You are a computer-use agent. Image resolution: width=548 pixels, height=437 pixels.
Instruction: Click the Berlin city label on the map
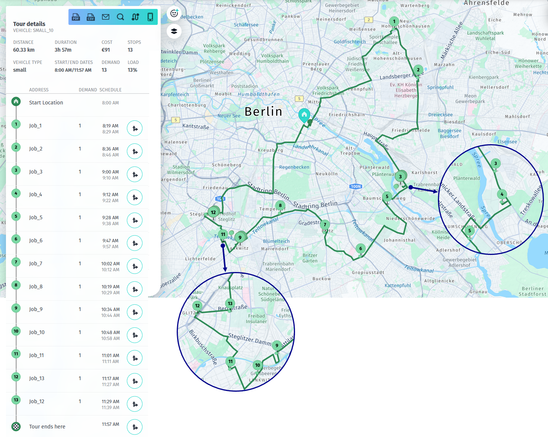click(263, 111)
